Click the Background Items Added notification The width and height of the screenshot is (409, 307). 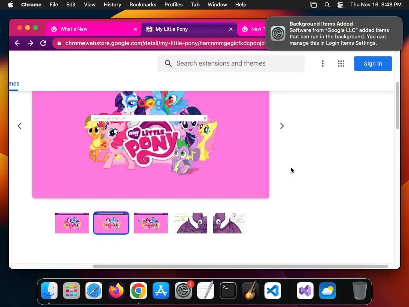334,34
